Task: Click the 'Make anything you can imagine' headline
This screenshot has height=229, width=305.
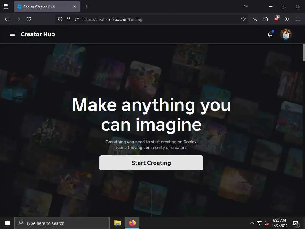Action: pyautogui.click(x=151, y=115)
